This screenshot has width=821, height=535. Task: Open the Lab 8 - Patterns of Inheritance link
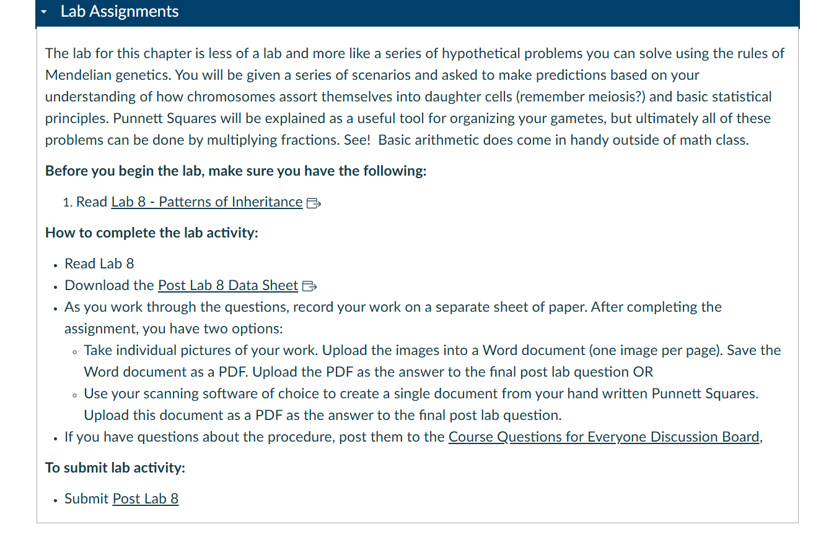pyautogui.click(x=207, y=202)
